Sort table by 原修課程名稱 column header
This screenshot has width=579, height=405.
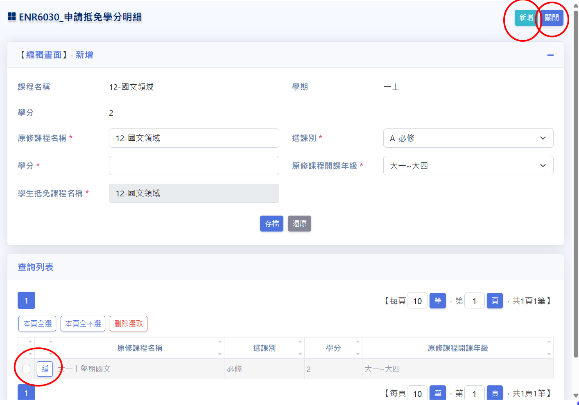[x=140, y=348]
